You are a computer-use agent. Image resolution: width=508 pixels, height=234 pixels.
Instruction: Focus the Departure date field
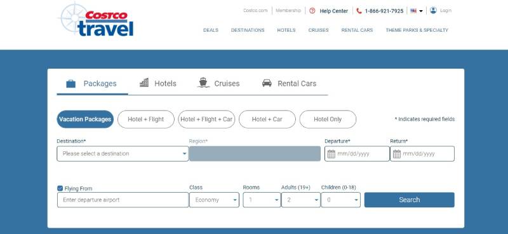coord(357,153)
